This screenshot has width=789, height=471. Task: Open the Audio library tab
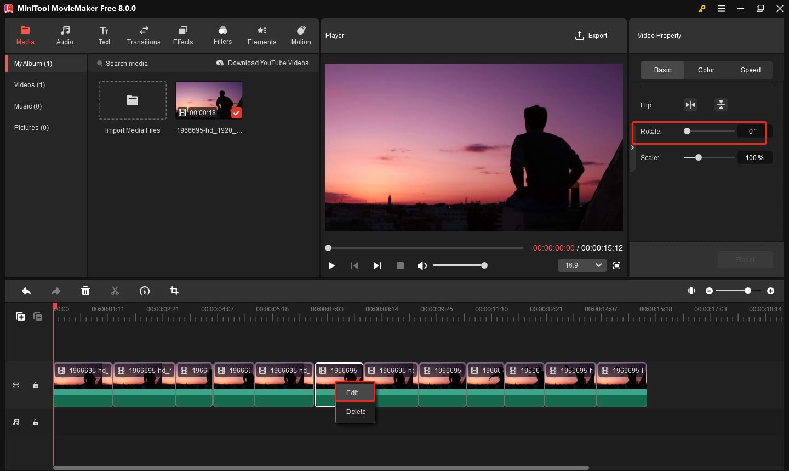click(x=65, y=35)
